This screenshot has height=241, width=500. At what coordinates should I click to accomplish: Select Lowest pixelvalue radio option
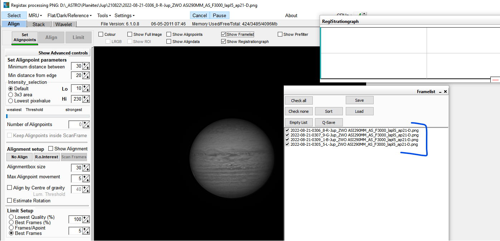(11, 101)
